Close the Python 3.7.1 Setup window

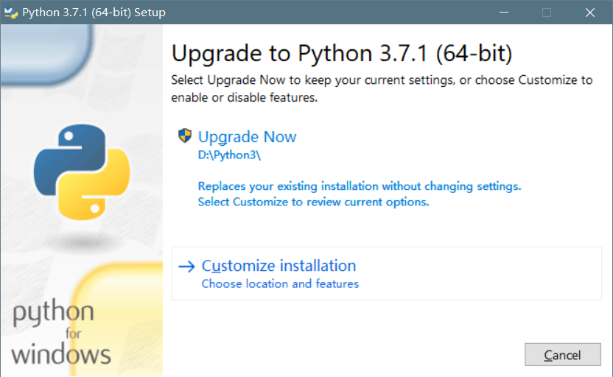click(590, 13)
